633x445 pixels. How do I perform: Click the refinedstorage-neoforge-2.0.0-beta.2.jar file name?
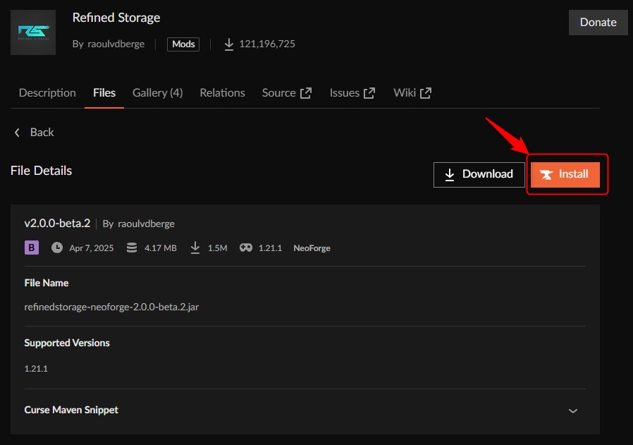[111, 307]
